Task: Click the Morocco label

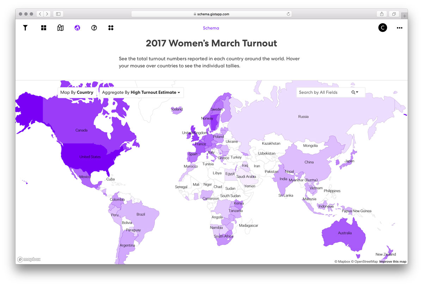Action: (191, 166)
